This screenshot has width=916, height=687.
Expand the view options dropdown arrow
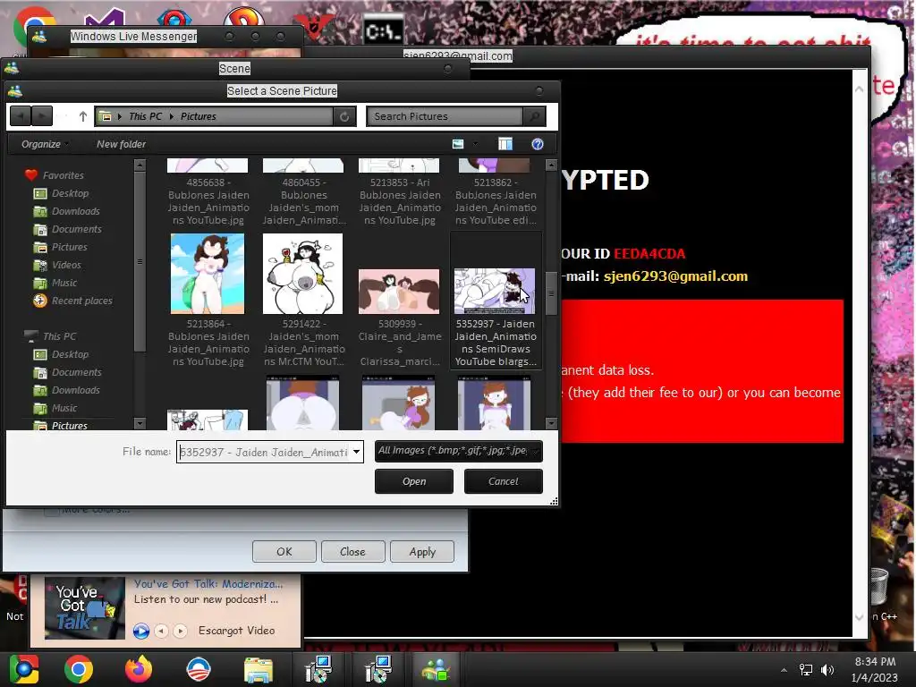click(475, 144)
